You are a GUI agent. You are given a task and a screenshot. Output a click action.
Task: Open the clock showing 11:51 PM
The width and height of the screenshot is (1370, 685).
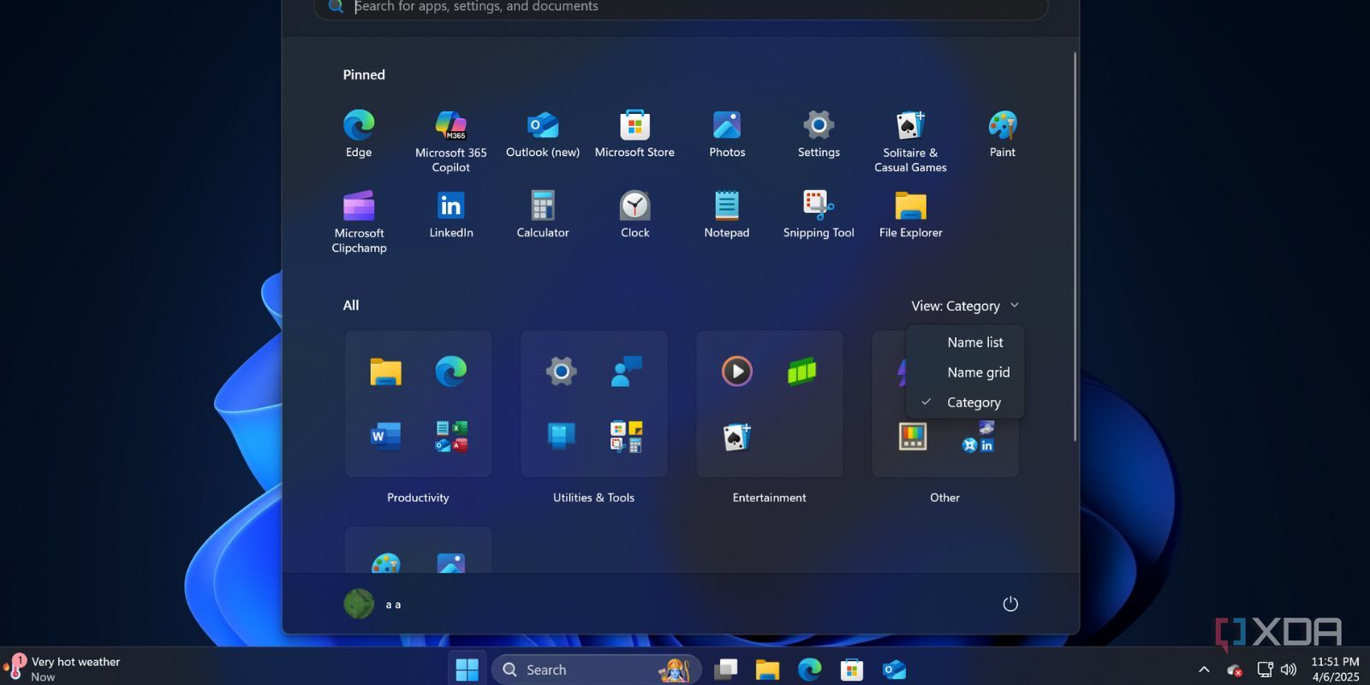pyautogui.click(x=1335, y=669)
